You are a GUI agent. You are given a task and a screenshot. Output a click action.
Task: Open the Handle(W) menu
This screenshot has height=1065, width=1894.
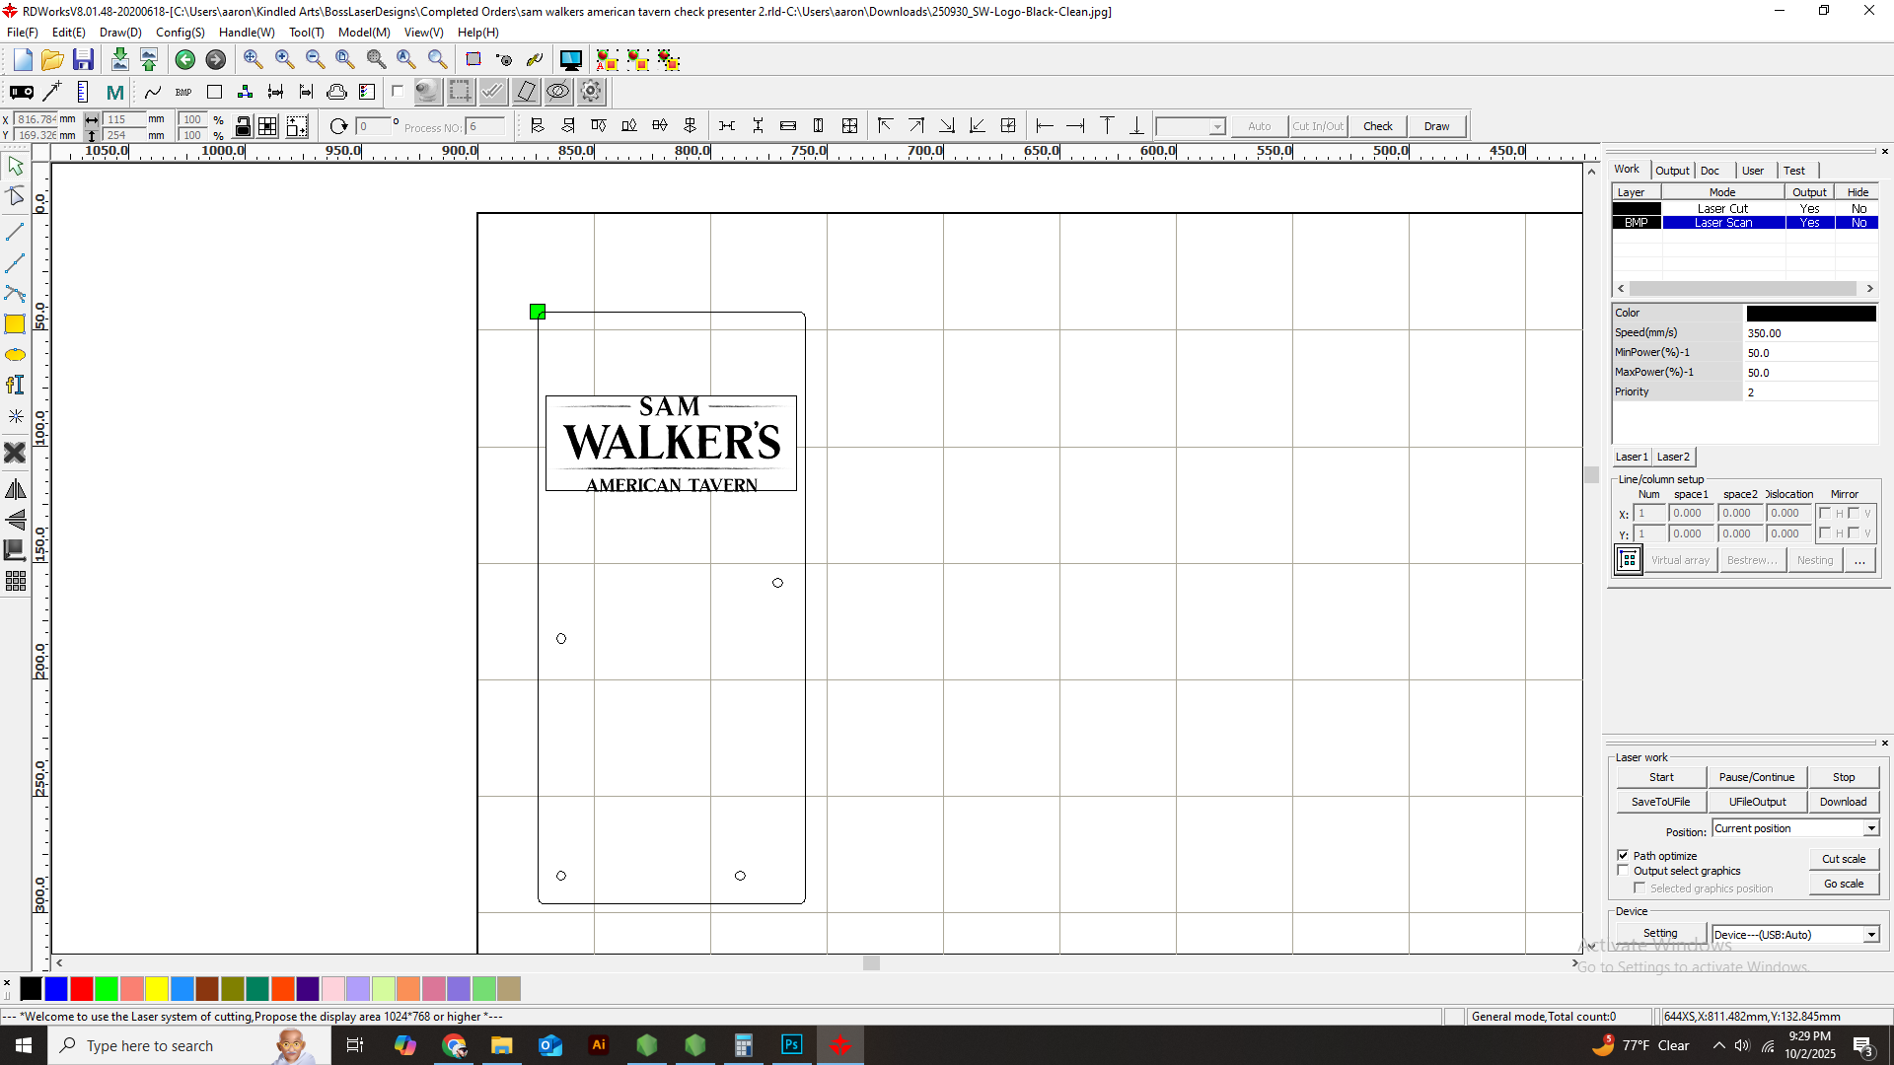point(247,33)
